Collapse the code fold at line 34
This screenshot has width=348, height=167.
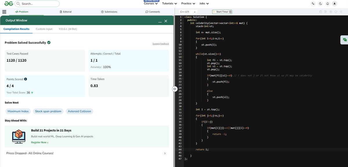pyautogui.click(x=183, y=119)
